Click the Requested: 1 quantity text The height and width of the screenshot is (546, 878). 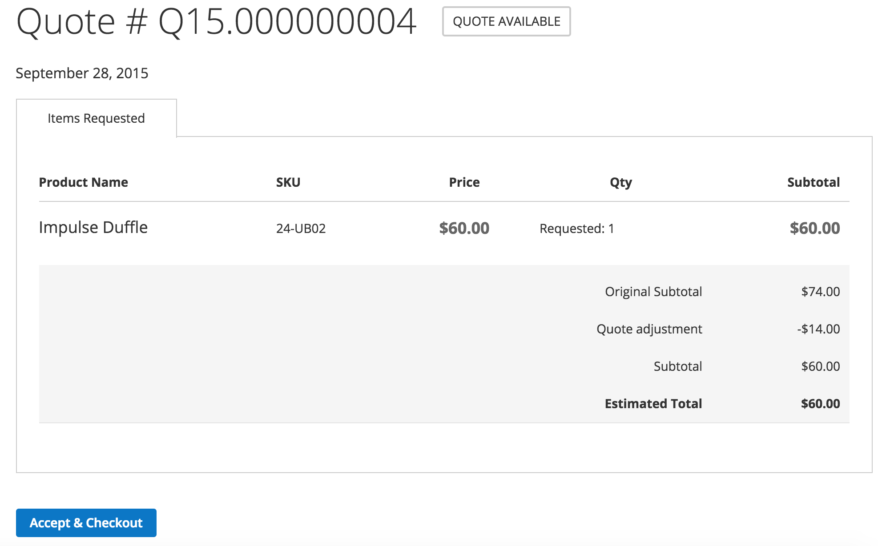[x=576, y=229]
